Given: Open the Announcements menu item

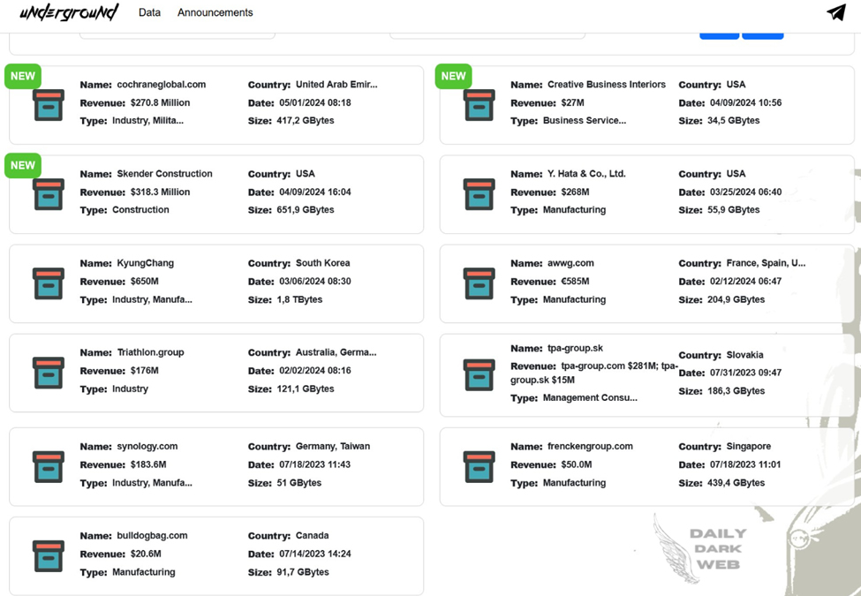Looking at the screenshot, I should 215,13.
